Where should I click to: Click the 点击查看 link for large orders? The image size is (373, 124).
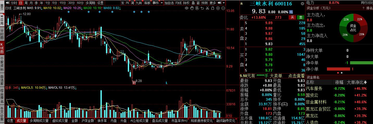click(296, 76)
